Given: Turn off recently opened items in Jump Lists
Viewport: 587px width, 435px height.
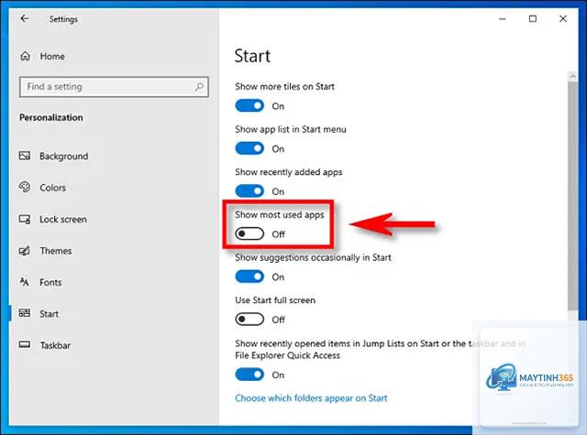Looking at the screenshot, I should coord(249,375).
